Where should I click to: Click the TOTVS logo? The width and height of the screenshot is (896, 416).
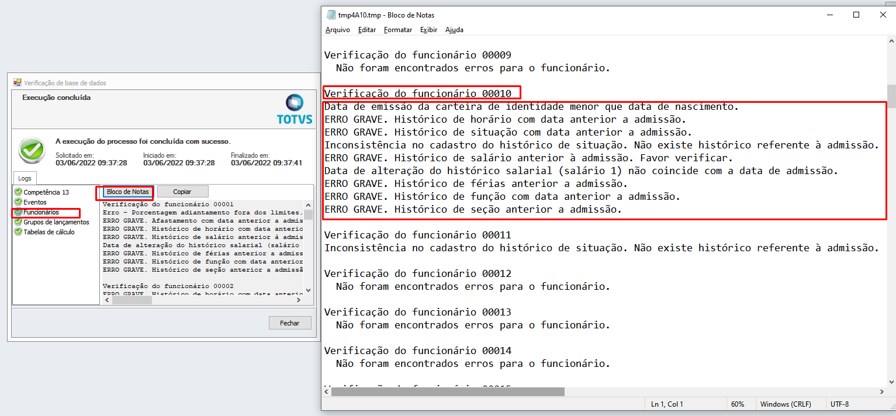[x=294, y=109]
